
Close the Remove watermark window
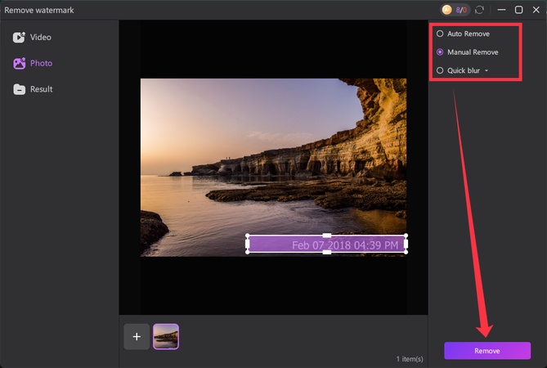536,10
